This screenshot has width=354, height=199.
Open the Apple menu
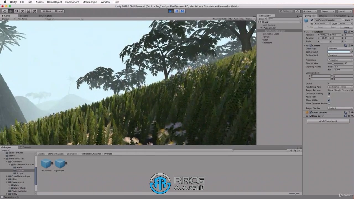point(5,2)
